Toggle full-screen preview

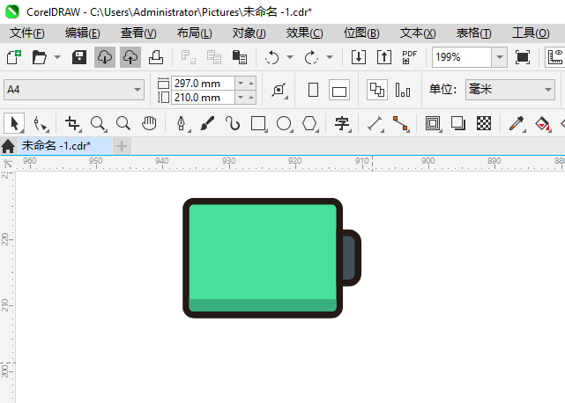click(x=523, y=57)
